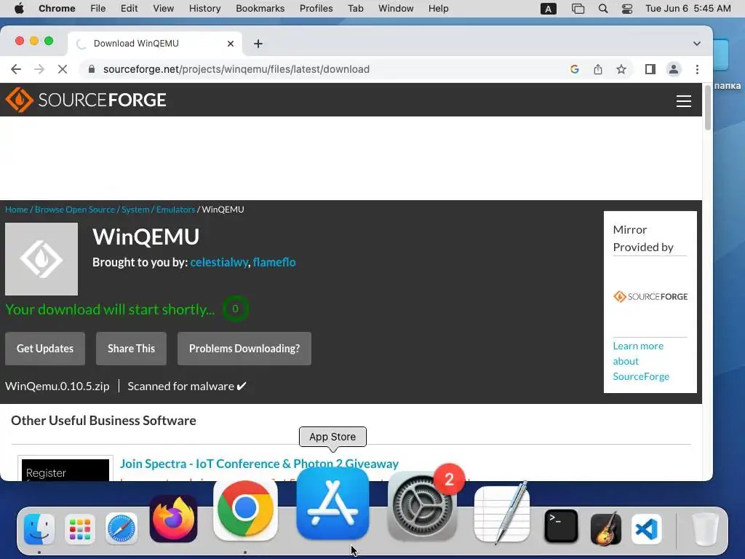Image resolution: width=745 pixels, height=559 pixels.
Task: Open the Chrome profile avatar
Action: pyautogui.click(x=673, y=69)
